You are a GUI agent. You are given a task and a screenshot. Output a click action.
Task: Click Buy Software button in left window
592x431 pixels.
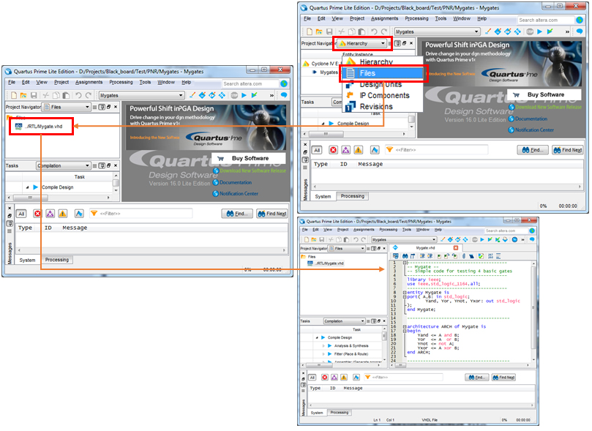point(249,159)
